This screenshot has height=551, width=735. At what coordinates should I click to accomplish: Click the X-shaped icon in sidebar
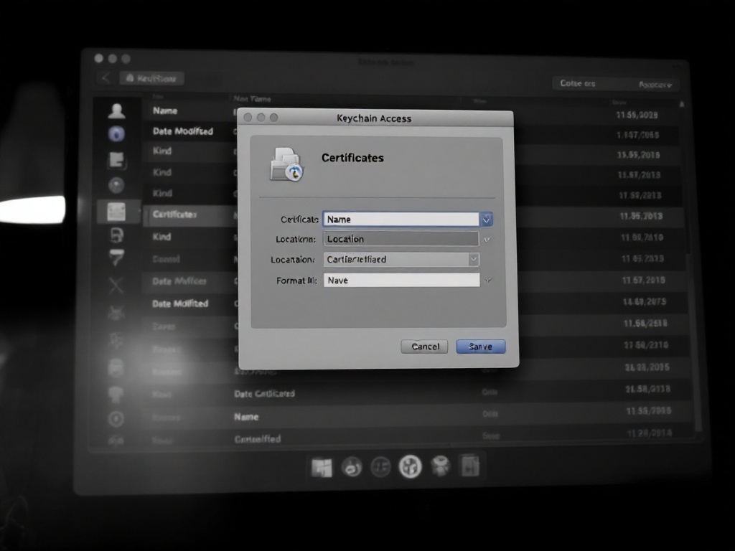[116, 286]
